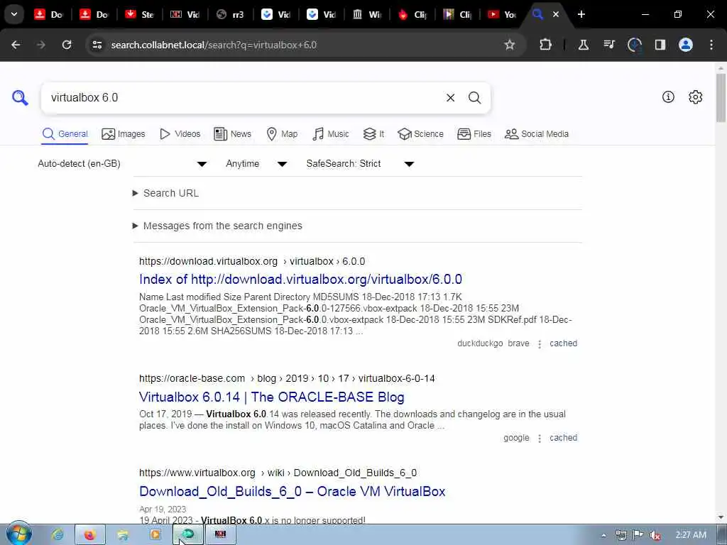Open the Extensions puzzle icon
727x545 pixels.
(546, 45)
